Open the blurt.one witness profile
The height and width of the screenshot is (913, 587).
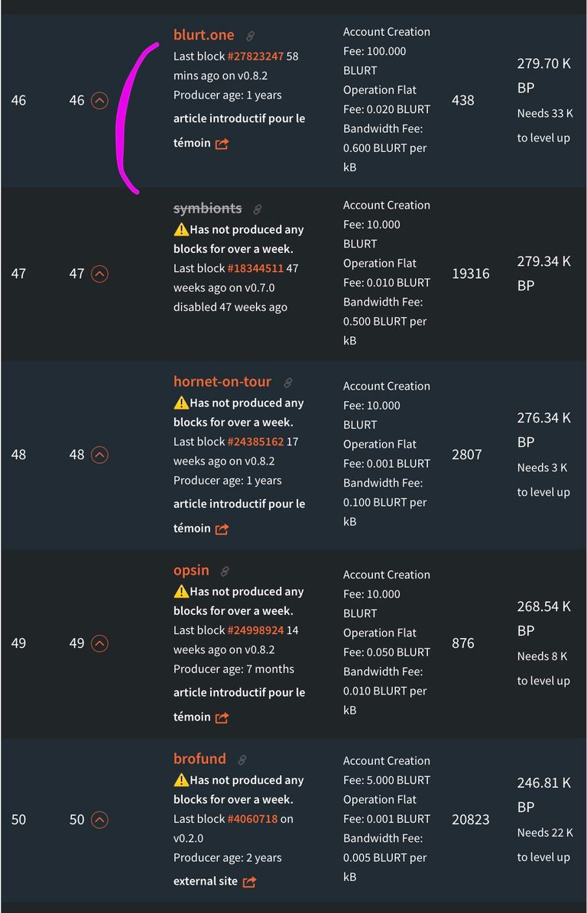click(x=204, y=35)
